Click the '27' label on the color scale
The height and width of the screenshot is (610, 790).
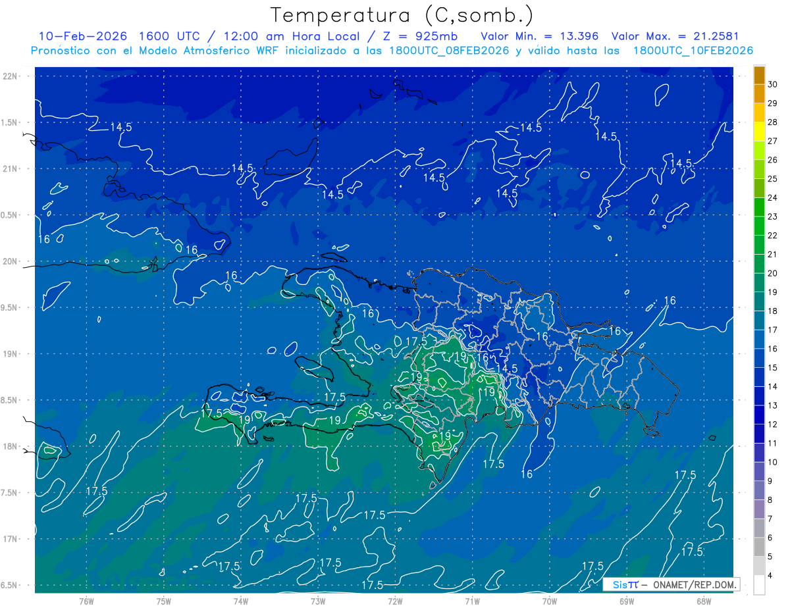click(x=773, y=141)
